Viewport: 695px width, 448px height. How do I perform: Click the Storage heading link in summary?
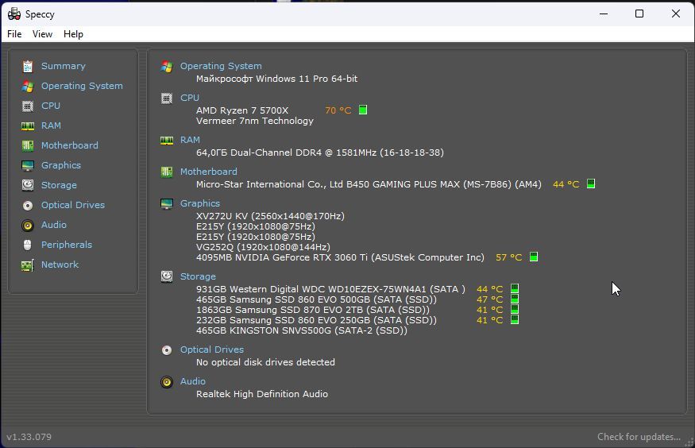[198, 276]
